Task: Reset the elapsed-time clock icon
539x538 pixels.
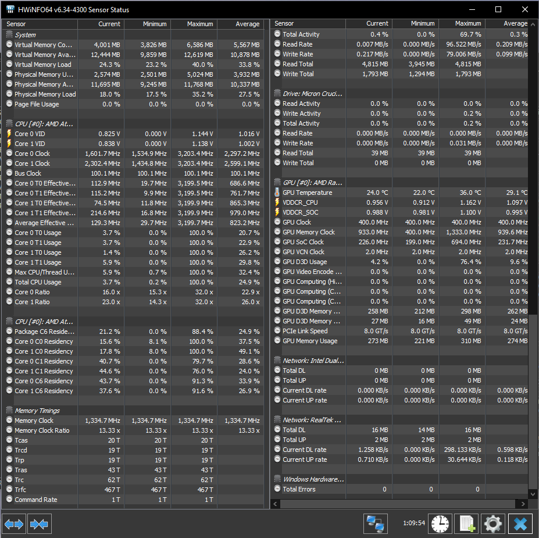Action: point(440,523)
